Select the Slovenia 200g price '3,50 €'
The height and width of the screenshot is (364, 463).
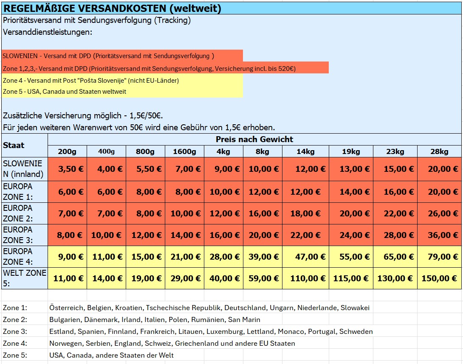point(67,169)
